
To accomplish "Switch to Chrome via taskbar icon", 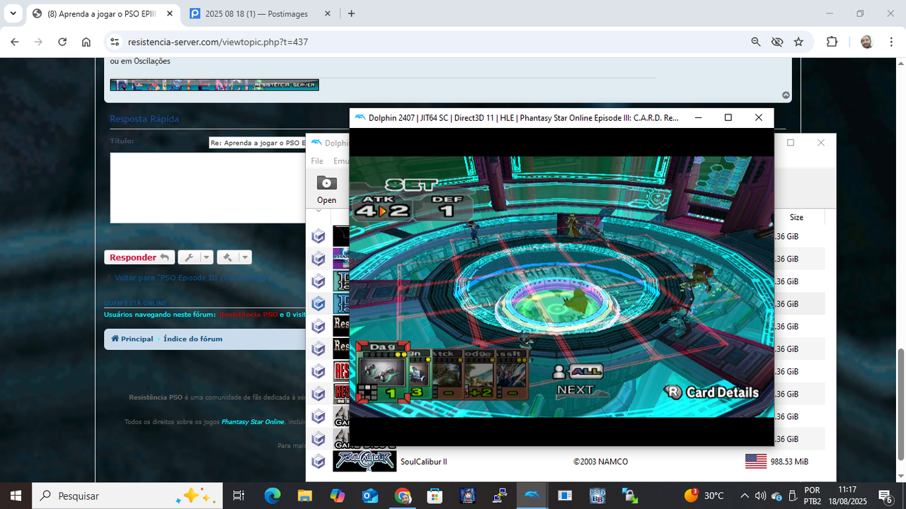I will (403, 496).
